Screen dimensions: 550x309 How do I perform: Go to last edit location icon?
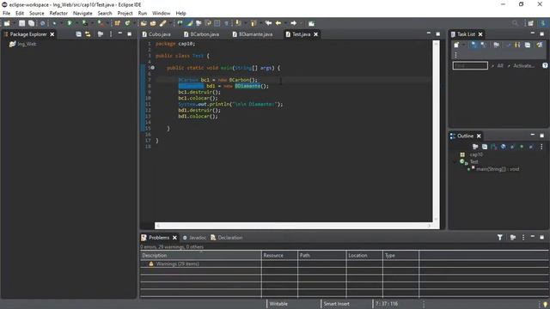(268, 23)
